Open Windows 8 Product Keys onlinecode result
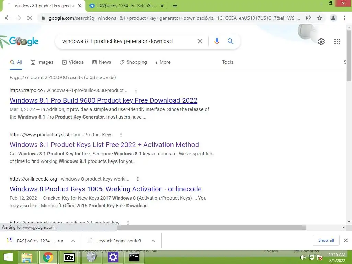352x264 pixels. (x=106, y=189)
